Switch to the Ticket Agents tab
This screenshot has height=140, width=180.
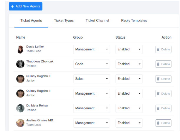(31, 21)
